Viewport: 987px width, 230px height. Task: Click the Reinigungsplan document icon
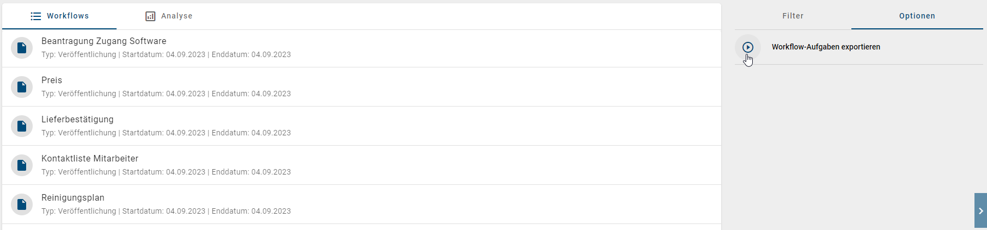click(22, 204)
